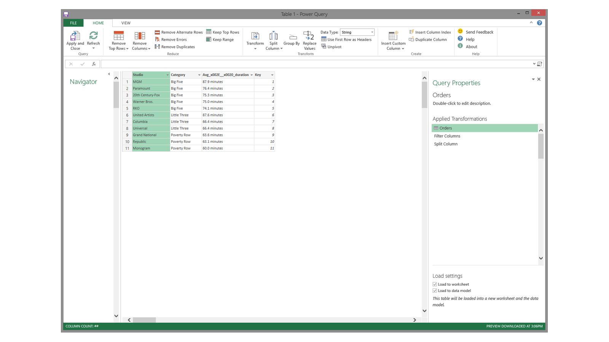
Task: Open Category column filter dropdown
Action: pos(199,75)
